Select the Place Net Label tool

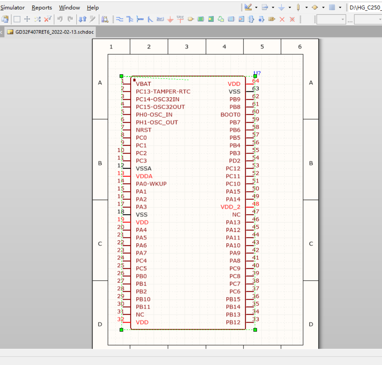click(160, 19)
